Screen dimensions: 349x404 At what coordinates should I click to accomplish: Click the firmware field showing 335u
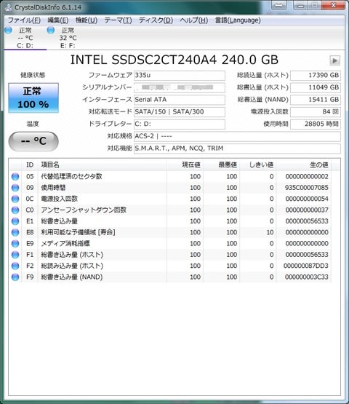pyautogui.click(x=180, y=75)
